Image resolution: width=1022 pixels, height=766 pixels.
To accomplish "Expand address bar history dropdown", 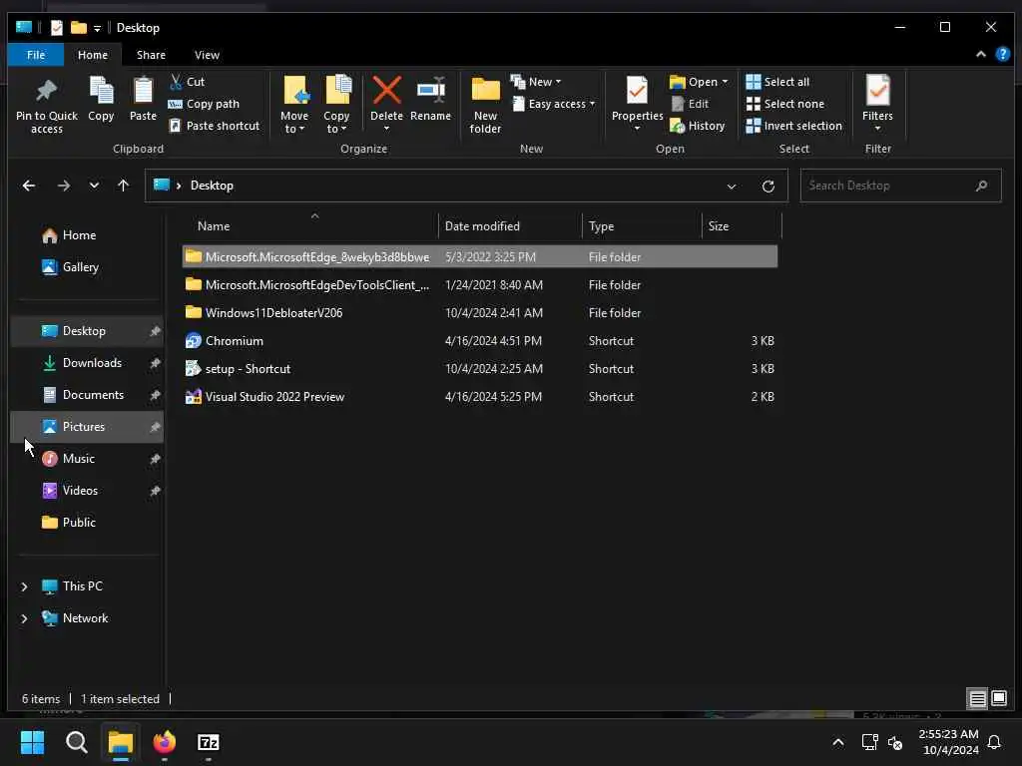I will [732, 187].
